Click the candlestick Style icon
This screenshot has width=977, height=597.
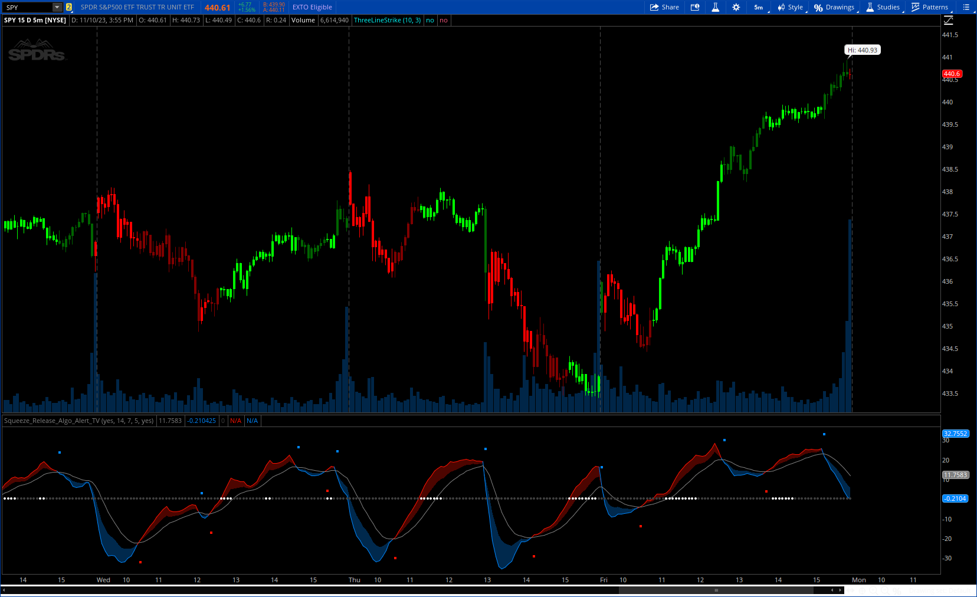pyautogui.click(x=781, y=7)
